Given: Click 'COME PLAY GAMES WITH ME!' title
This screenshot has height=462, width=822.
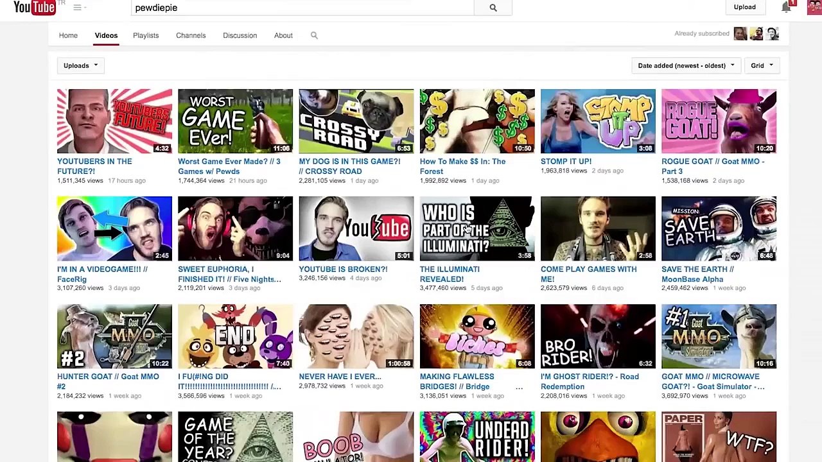Looking at the screenshot, I should (x=589, y=274).
